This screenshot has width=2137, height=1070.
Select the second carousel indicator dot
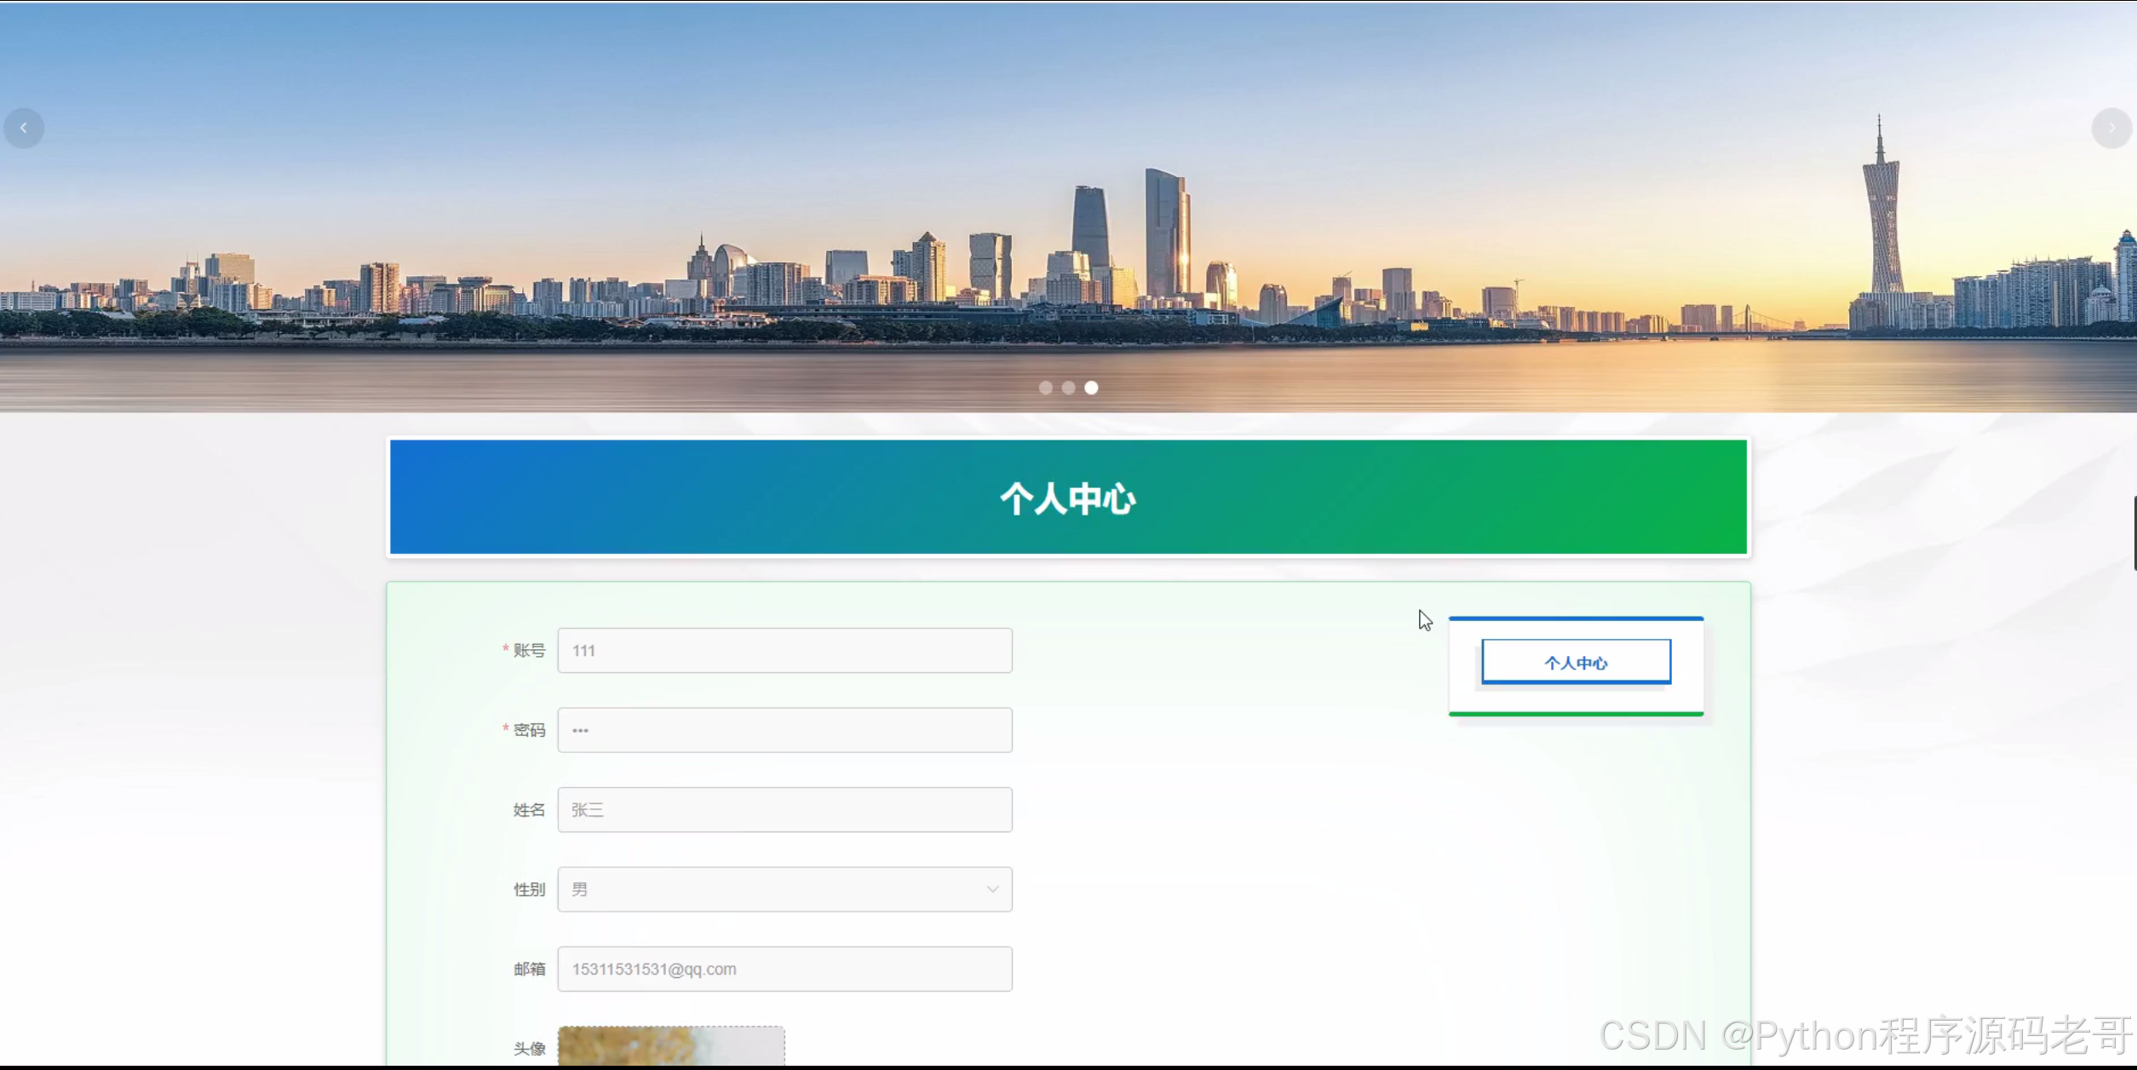[1068, 388]
